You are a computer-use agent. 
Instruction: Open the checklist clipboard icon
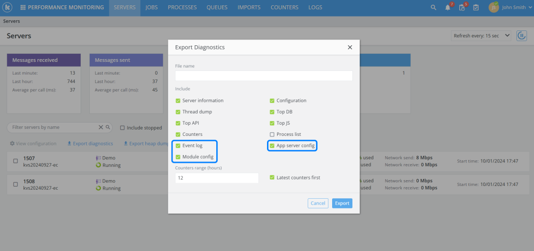pyautogui.click(x=476, y=7)
